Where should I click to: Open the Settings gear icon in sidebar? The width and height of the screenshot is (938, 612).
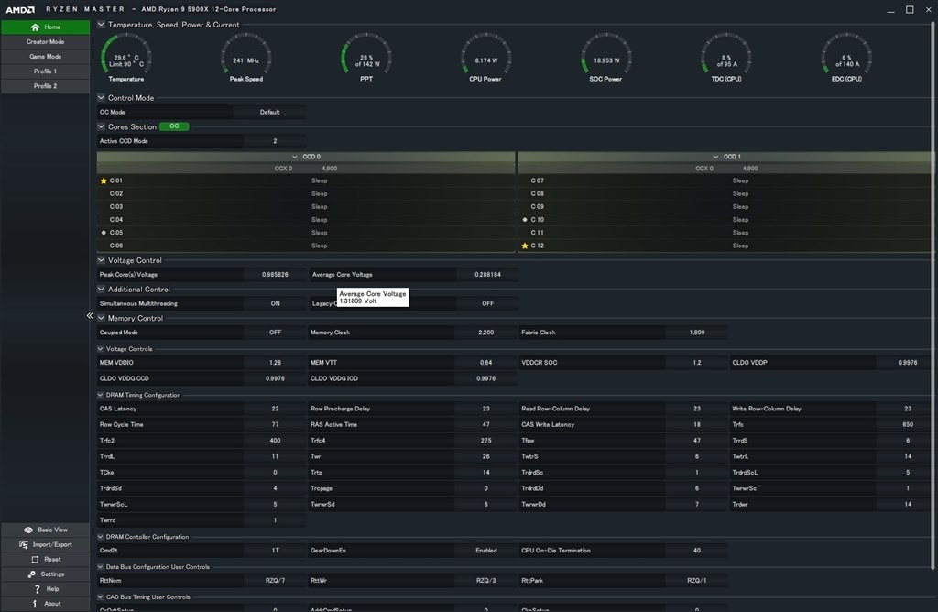pos(35,574)
